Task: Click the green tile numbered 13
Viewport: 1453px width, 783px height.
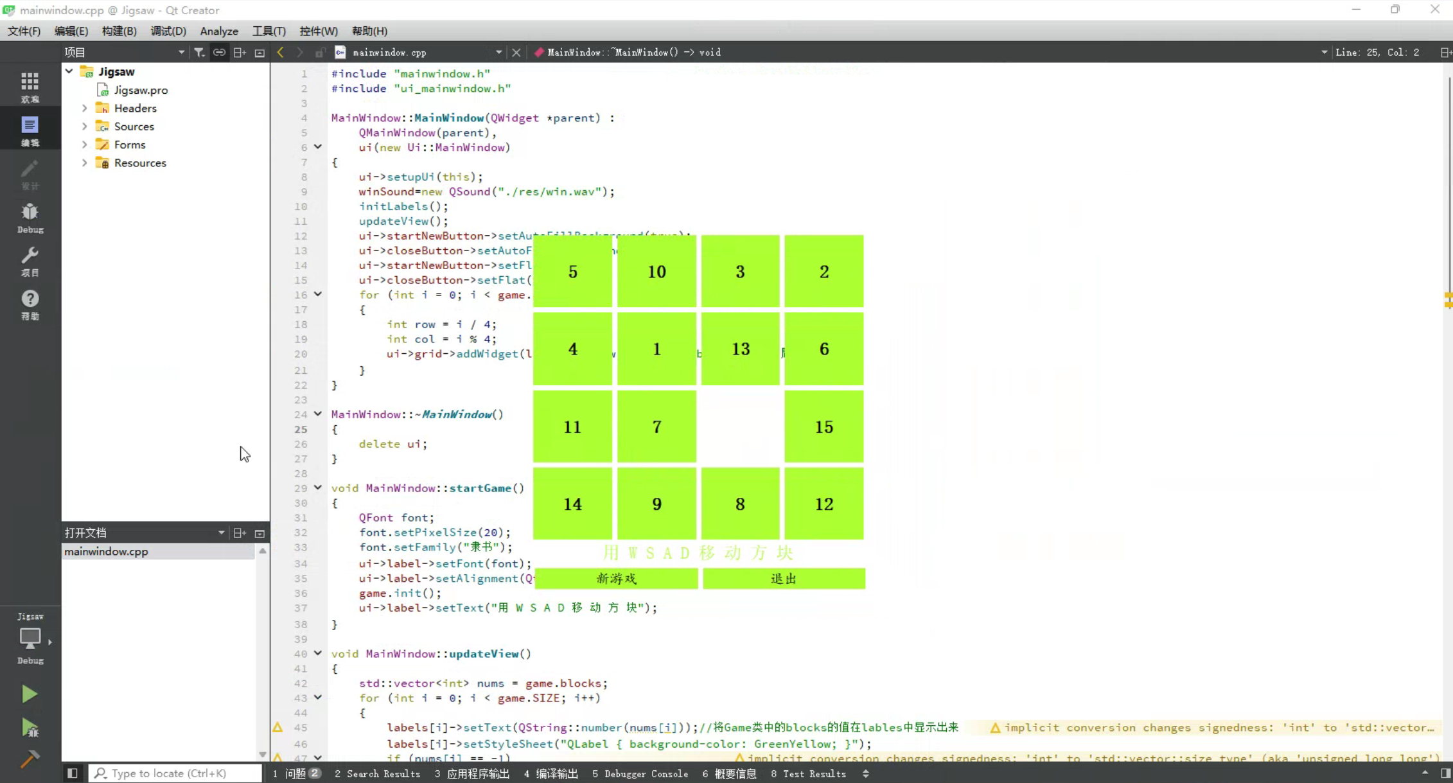Action: [x=740, y=349]
